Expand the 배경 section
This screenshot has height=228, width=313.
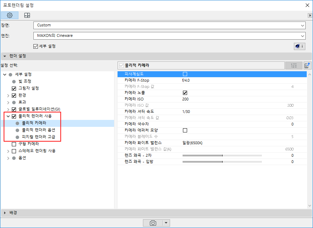[5, 213]
